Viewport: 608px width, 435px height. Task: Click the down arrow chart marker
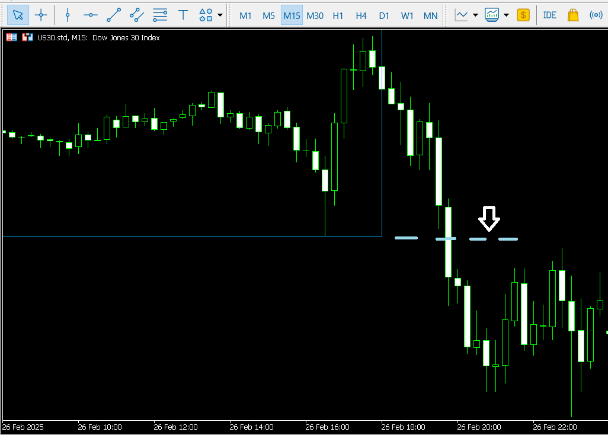point(489,218)
